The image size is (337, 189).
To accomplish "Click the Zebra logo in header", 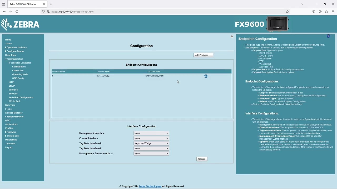I will click(20, 24).
